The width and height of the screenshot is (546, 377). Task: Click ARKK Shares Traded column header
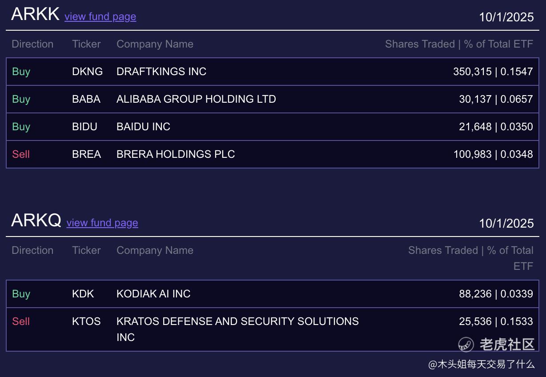(459, 44)
